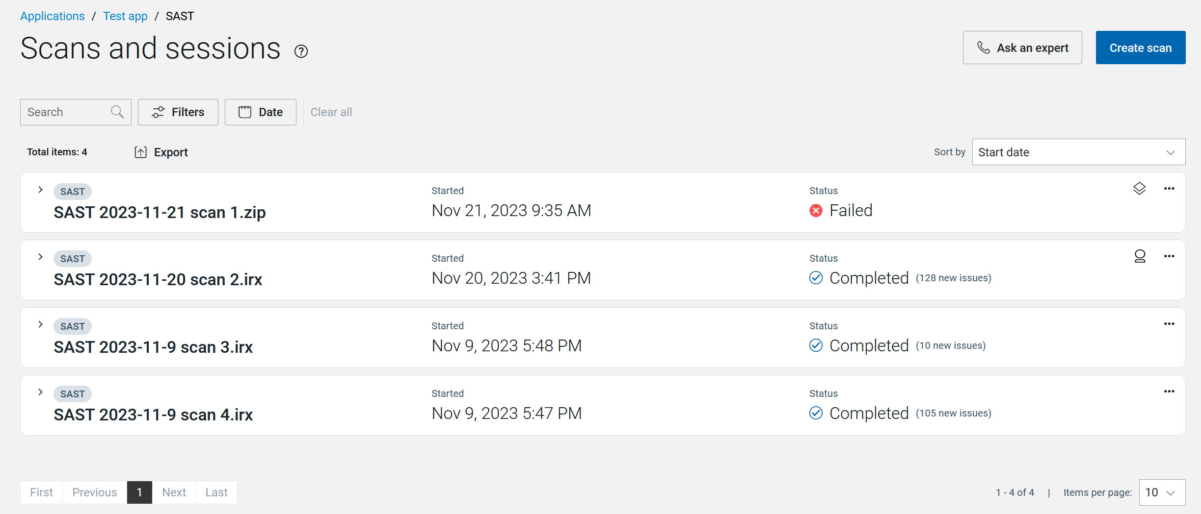Open the more options menu for scan 3.irx
This screenshot has width=1201, height=514.
[x=1169, y=324]
